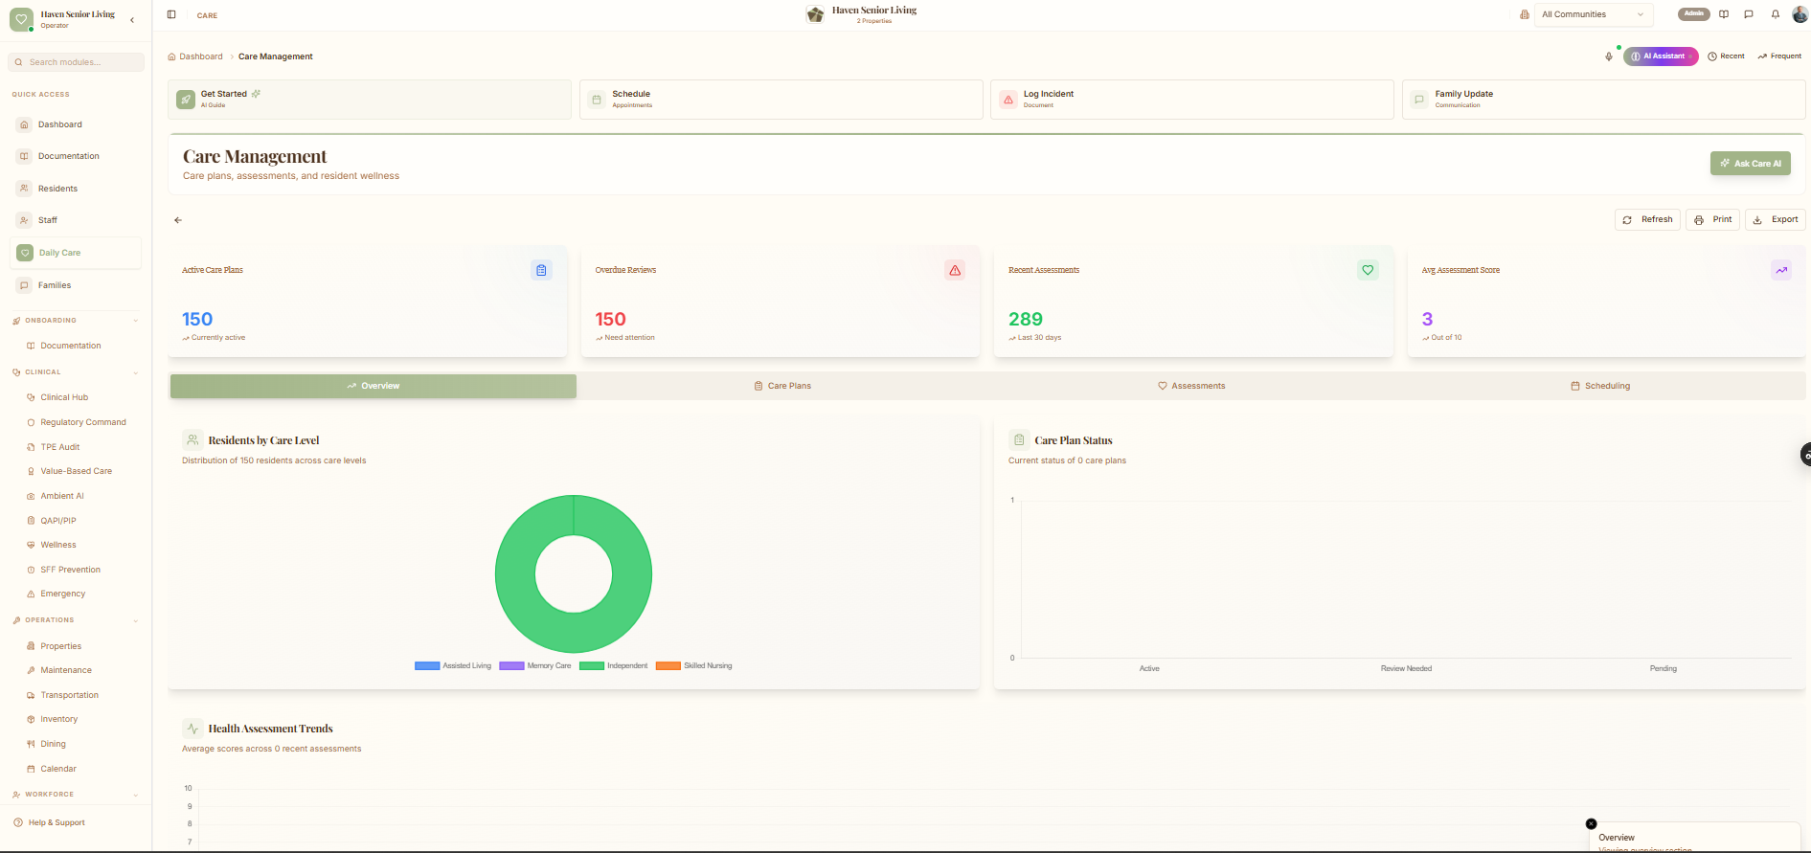1811x853 pixels.
Task: Open Staff in the sidebar
Action: (77, 220)
